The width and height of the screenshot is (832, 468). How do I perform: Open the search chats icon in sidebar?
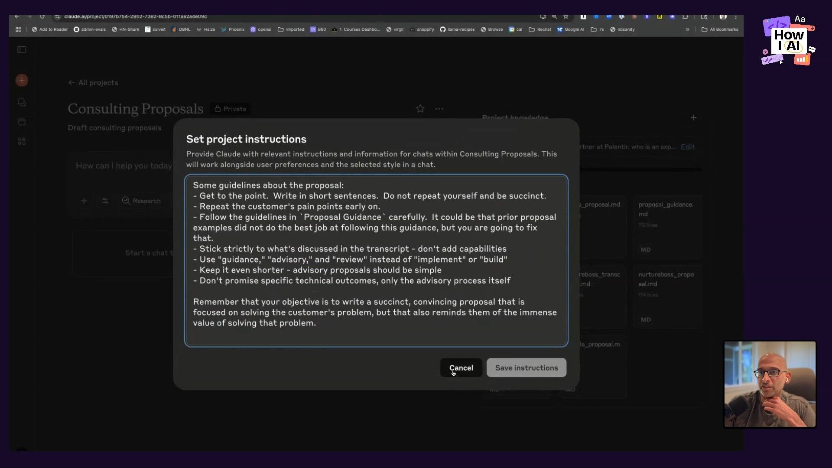[22, 102]
